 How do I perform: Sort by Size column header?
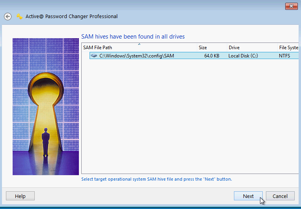(x=212, y=47)
